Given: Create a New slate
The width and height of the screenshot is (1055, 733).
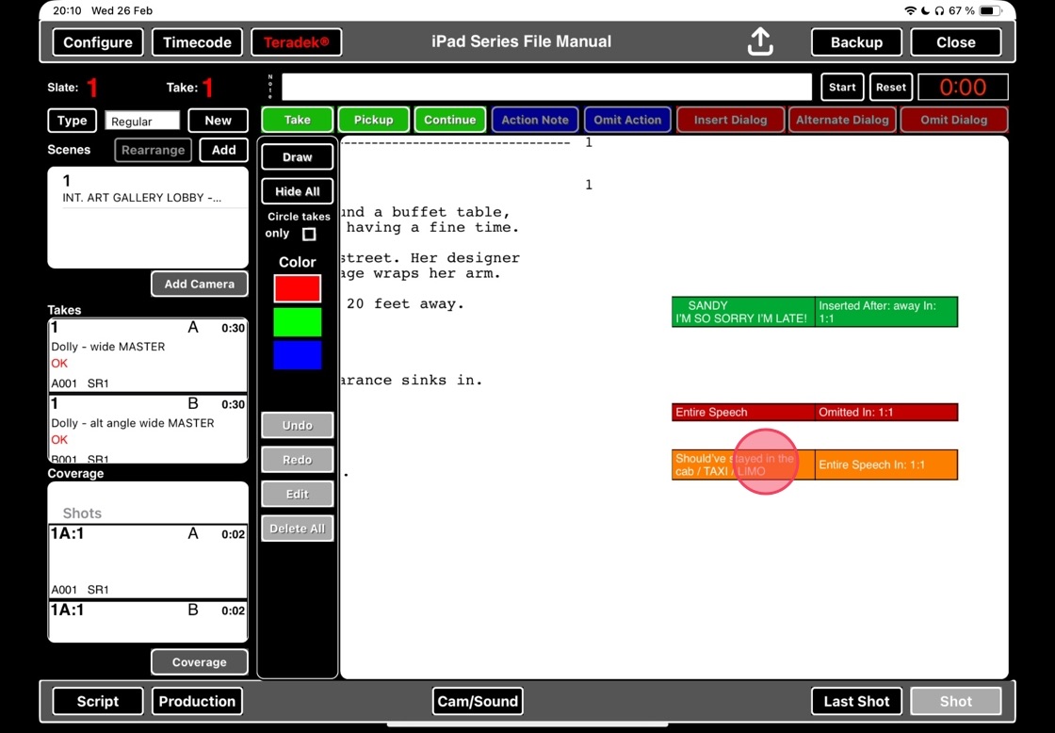Looking at the screenshot, I should point(218,121).
